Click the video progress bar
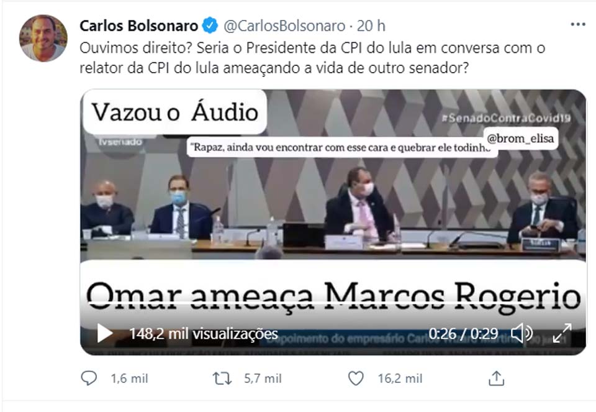The image size is (596, 412). 333,303
